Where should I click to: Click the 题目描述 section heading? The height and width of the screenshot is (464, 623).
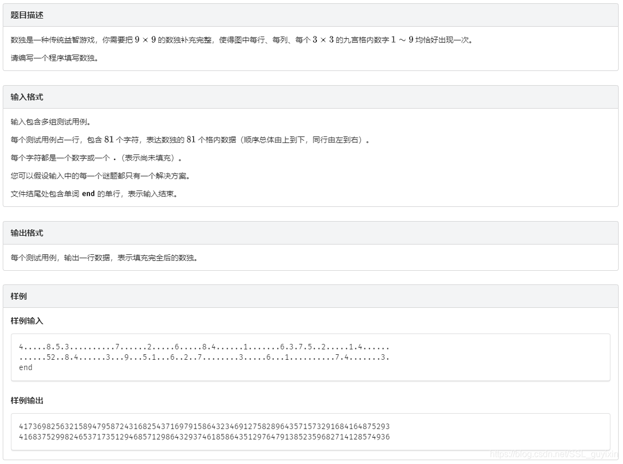27,15
